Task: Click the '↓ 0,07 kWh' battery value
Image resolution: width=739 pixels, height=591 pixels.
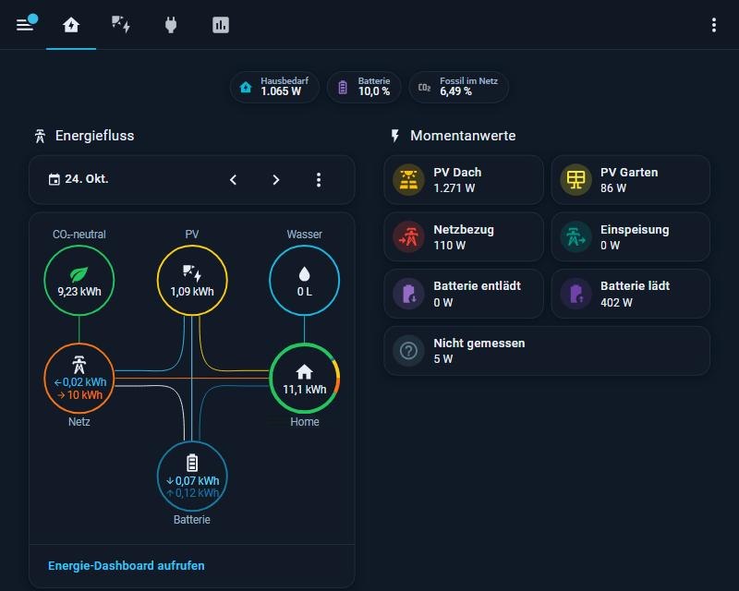Action: click(x=192, y=481)
